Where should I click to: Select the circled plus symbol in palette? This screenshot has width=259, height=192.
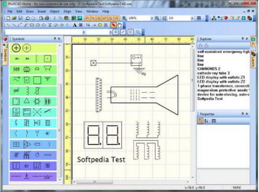(x=16, y=48)
